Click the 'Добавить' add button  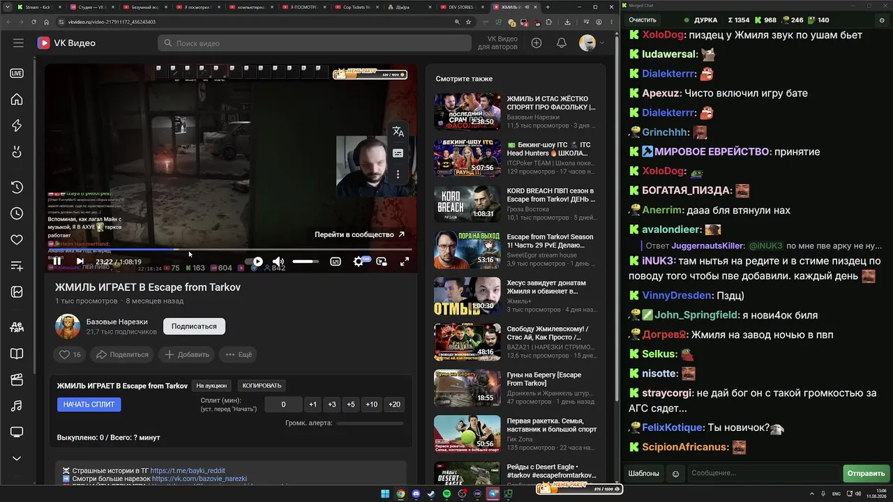pyautogui.click(x=187, y=354)
